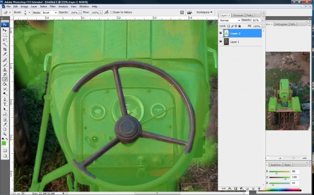Viewport: 314px width, 195px height.
Task: Select the Crop tool
Action: point(5,49)
